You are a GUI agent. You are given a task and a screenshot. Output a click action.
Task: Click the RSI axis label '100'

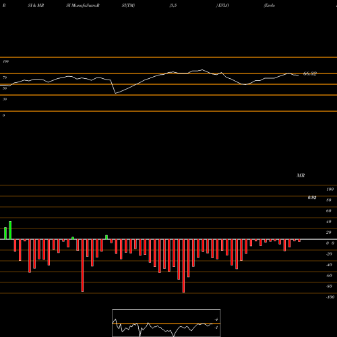click(5, 61)
